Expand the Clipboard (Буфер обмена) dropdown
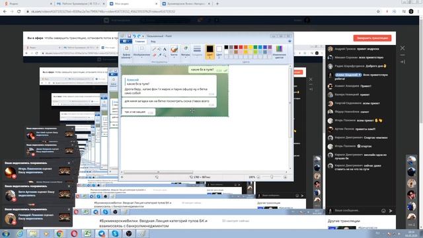 126,56
